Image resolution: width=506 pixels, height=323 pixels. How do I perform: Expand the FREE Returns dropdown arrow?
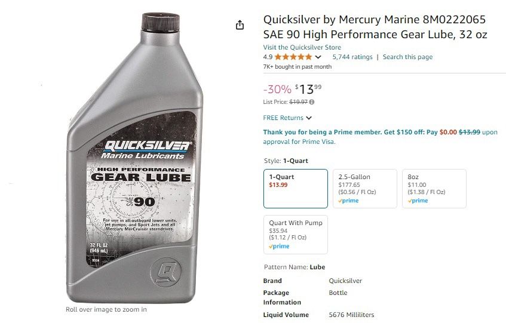309,118
